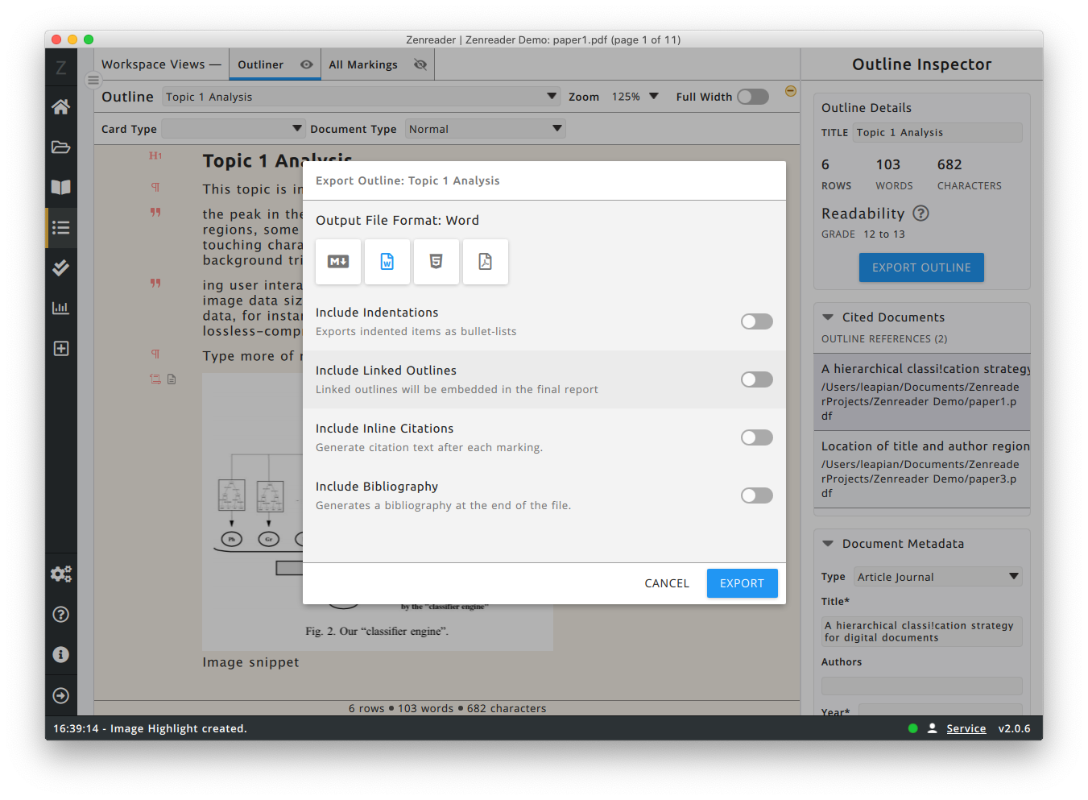Click the orange minus collapse icon

(x=791, y=91)
